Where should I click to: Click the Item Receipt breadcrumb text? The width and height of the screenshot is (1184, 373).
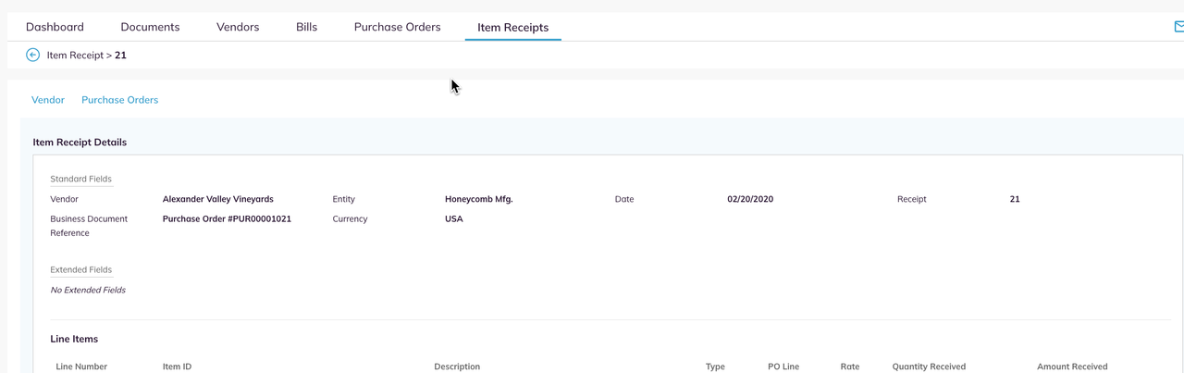75,56
